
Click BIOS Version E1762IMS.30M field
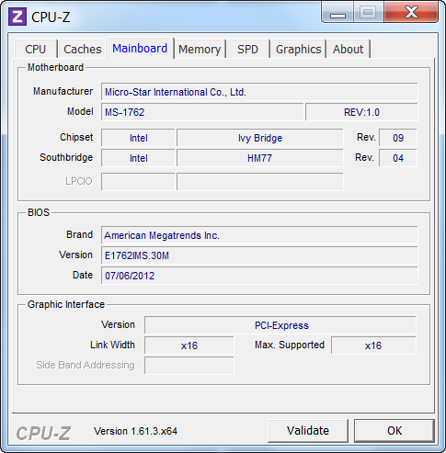[259, 255]
